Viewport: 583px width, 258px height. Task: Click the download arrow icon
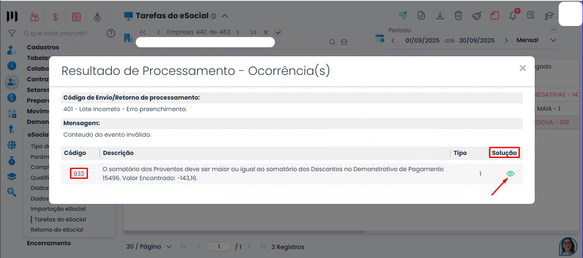(440, 16)
